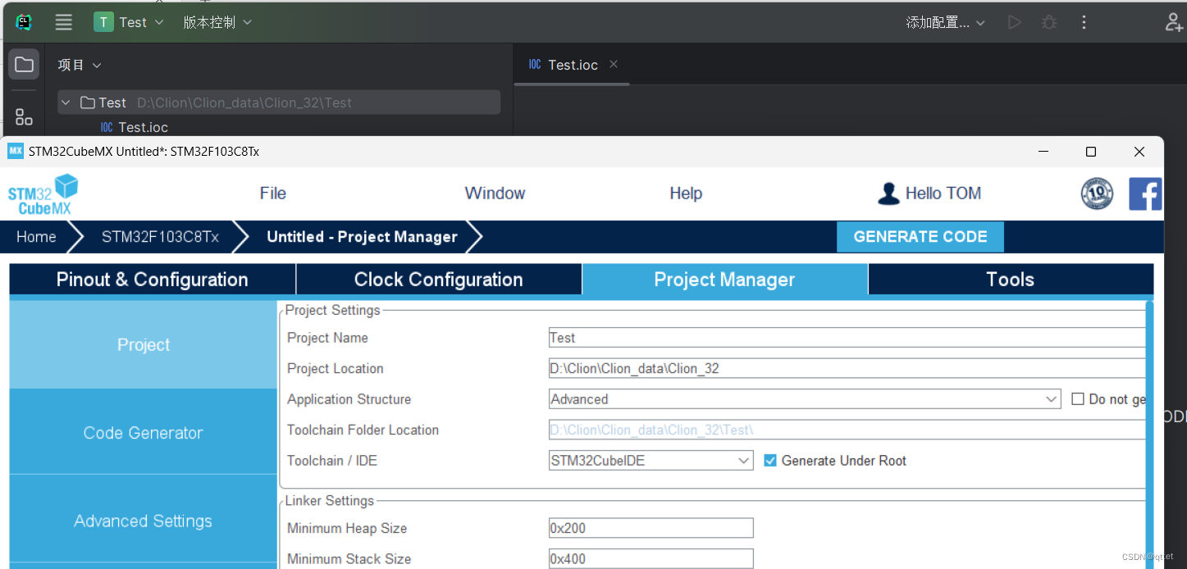Open the File menu in STM32CubeMX
The image size is (1187, 569).
[x=273, y=193]
